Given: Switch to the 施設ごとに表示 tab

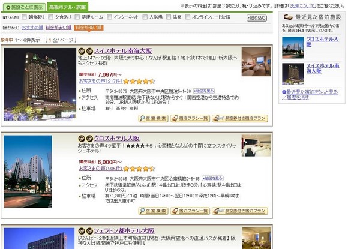Looking at the screenshot, I should tap(24, 7).
